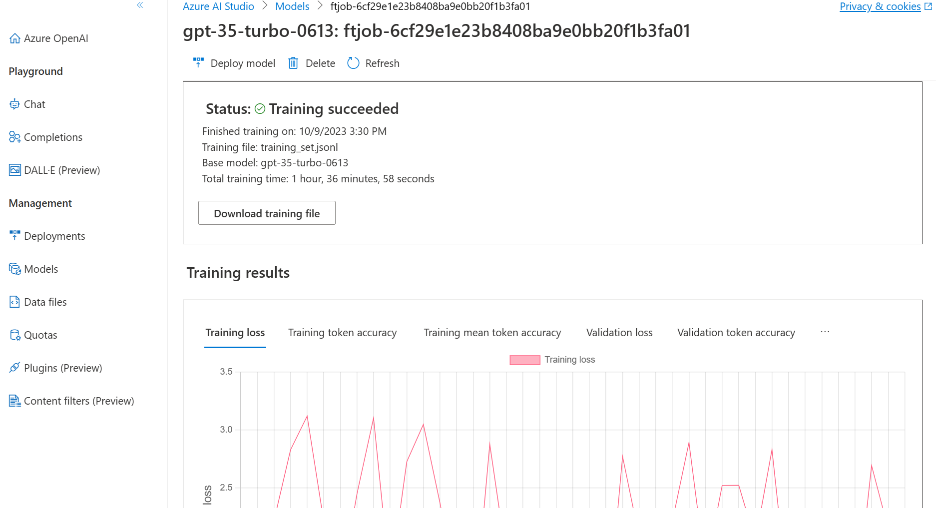This screenshot has height=508, width=936.
Task: Click the Training results heading
Action: [x=238, y=273]
